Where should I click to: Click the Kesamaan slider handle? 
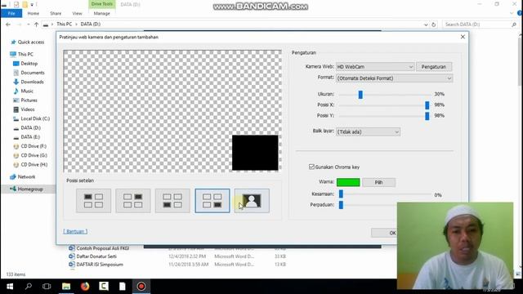(341, 194)
